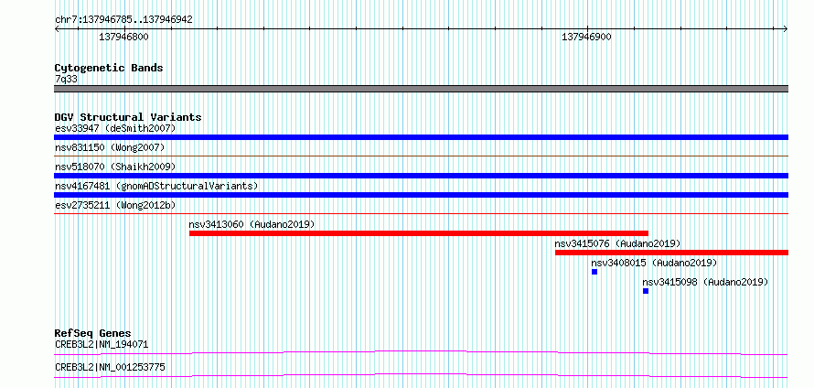This screenshot has width=814, height=388.
Task: Click the DGV Structural Variants track title
Action: [128, 117]
